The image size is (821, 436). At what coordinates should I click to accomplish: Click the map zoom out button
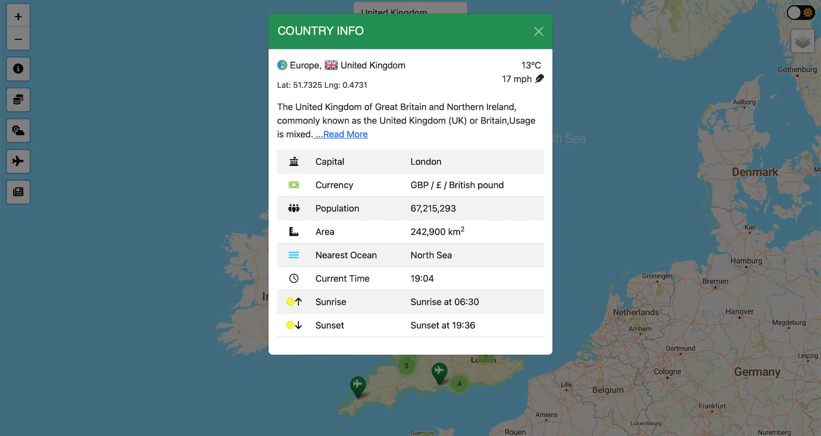[x=18, y=39]
